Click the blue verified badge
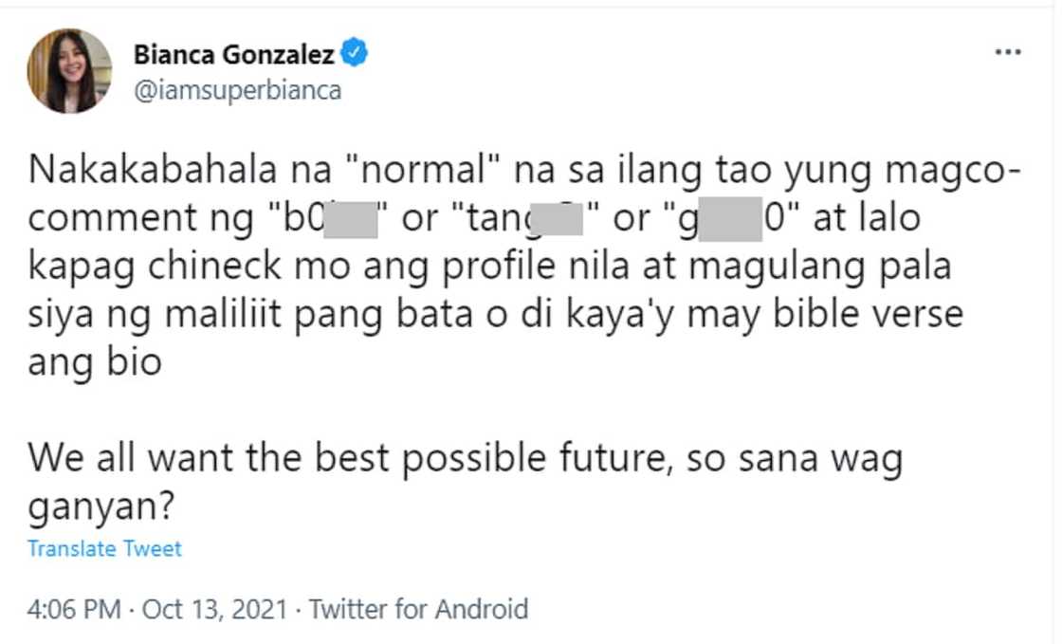The image size is (1062, 644). (x=355, y=54)
